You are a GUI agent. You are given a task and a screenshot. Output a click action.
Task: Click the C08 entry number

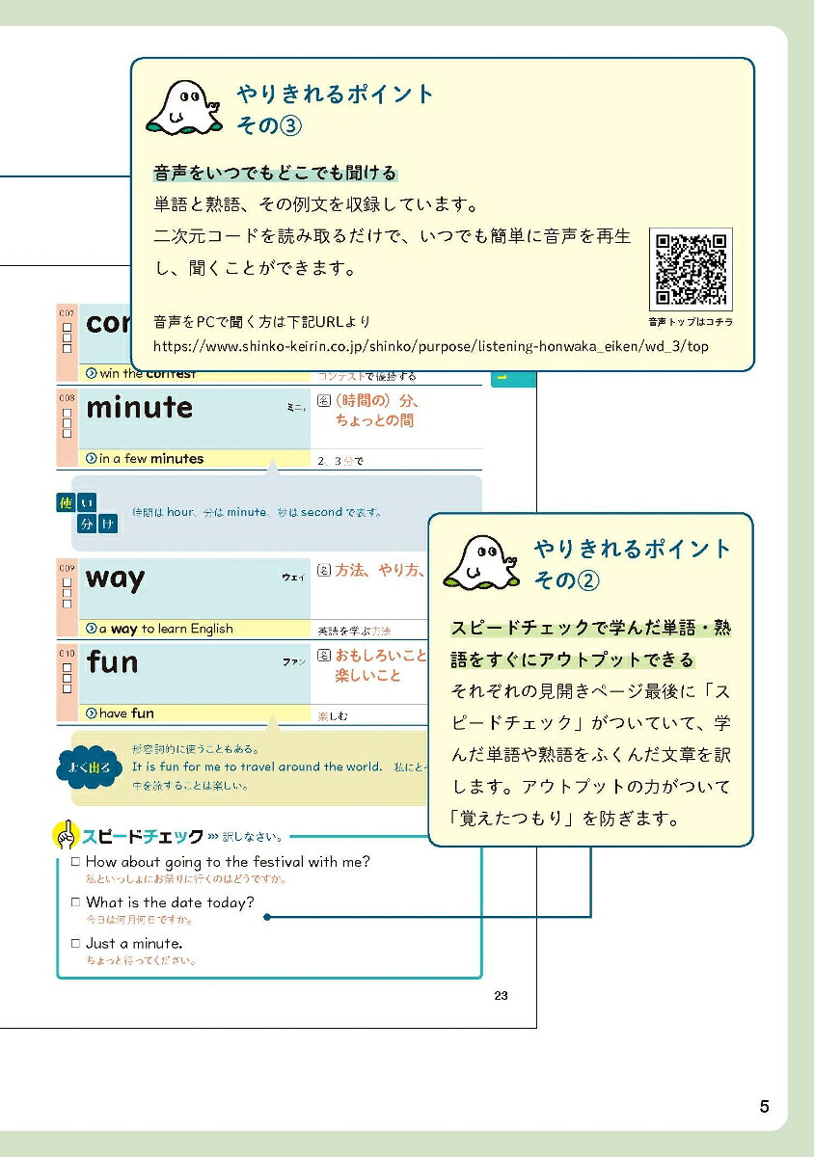(67, 396)
